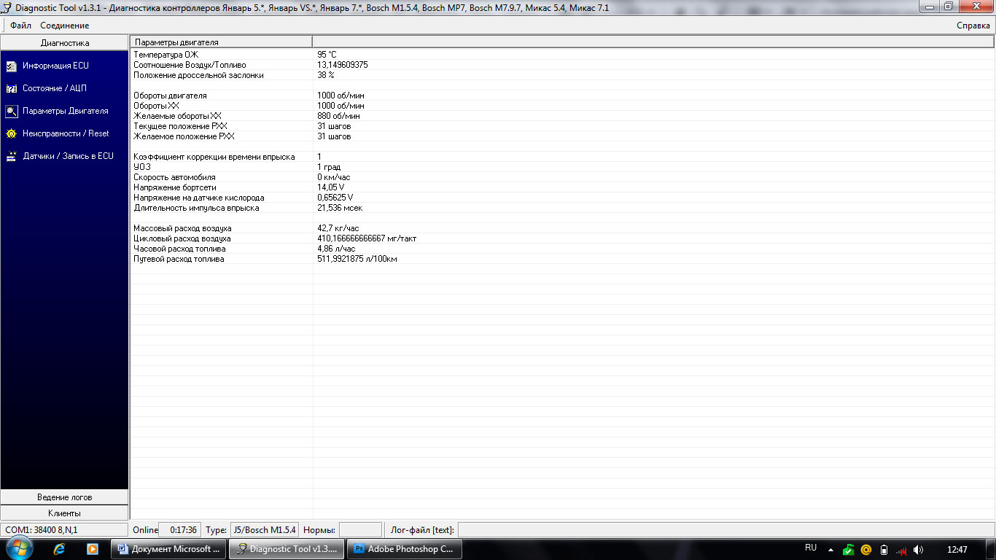Expand the Клиенты sidebar panel

[65, 513]
